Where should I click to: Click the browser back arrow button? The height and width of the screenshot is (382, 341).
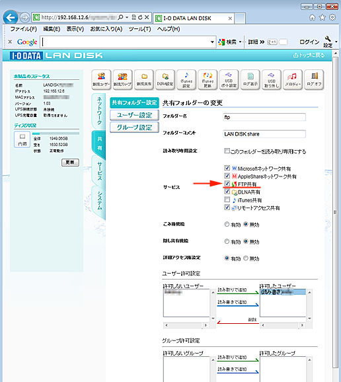pos(11,18)
